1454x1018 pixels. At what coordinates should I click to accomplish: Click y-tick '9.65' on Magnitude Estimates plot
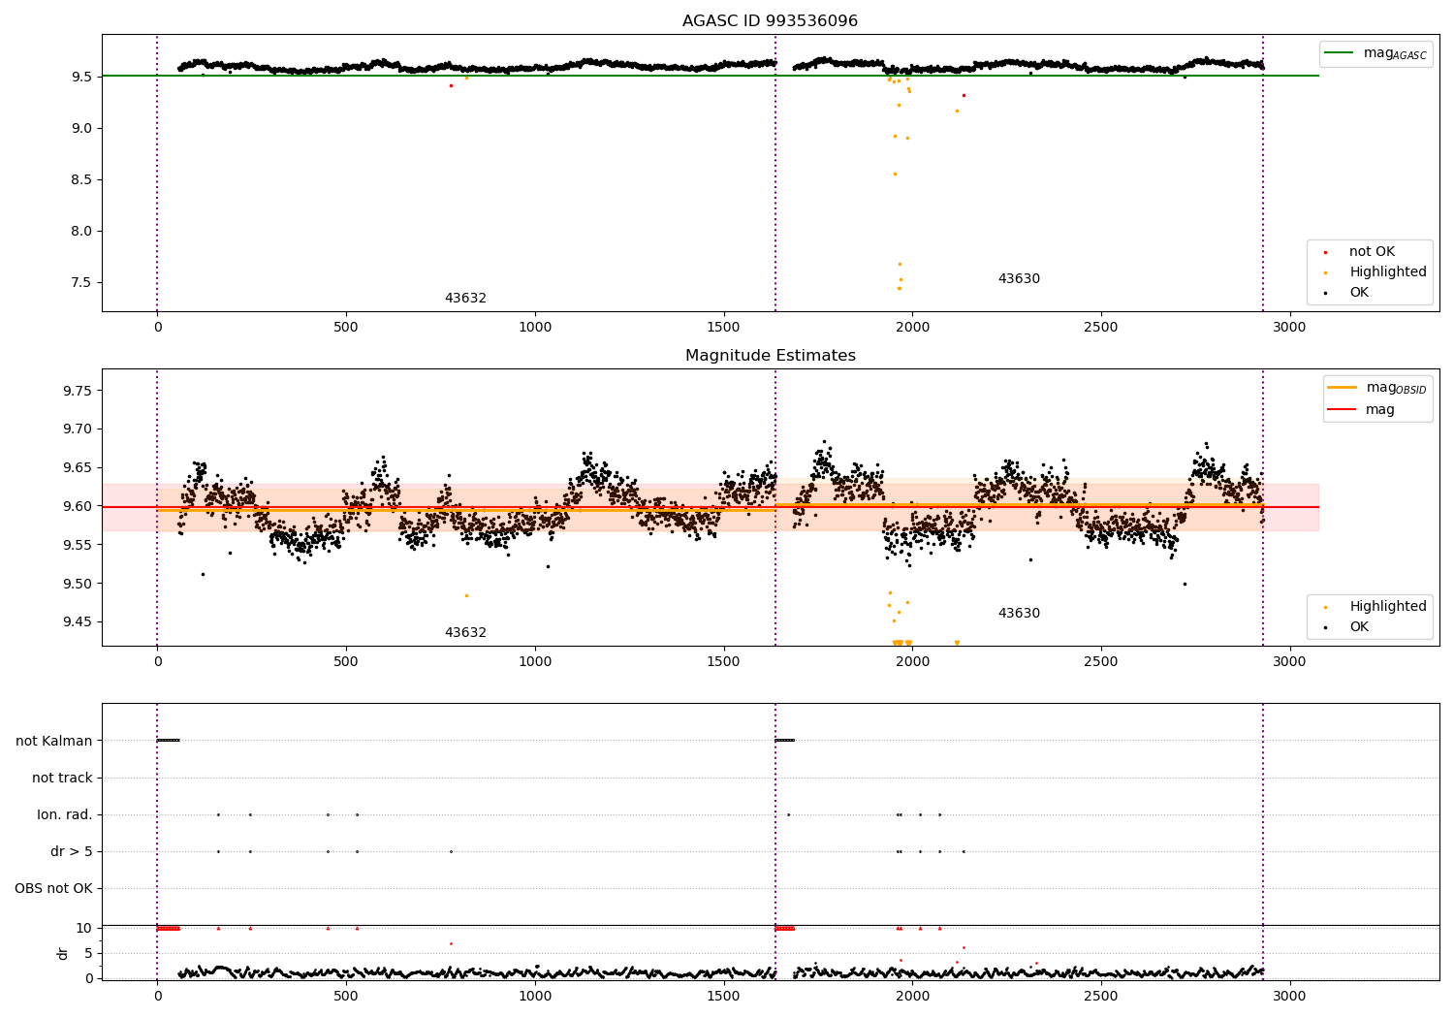click(x=78, y=467)
